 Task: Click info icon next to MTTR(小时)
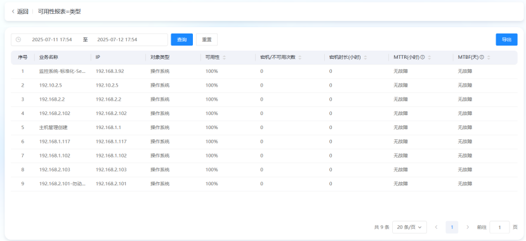point(423,58)
